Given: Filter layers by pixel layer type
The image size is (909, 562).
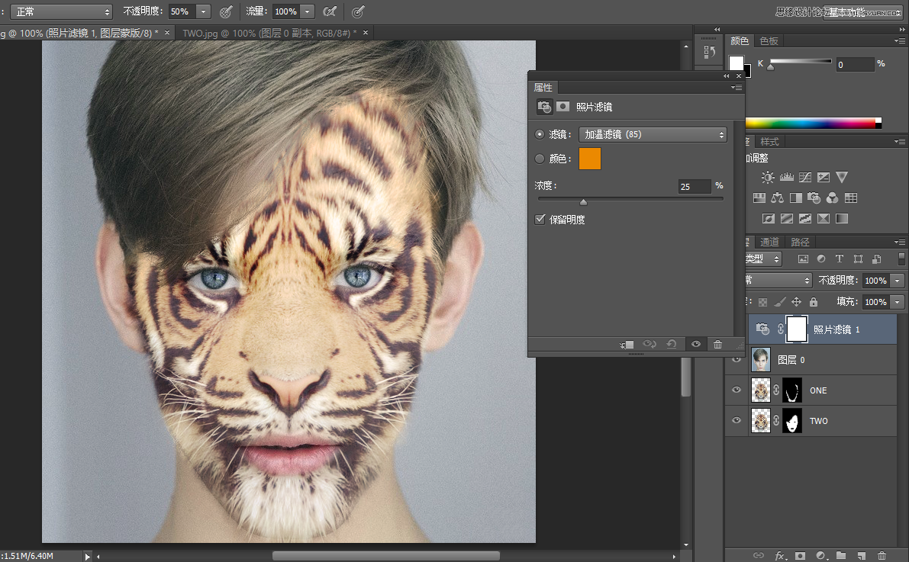Looking at the screenshot, I should [x=803, y=259].
